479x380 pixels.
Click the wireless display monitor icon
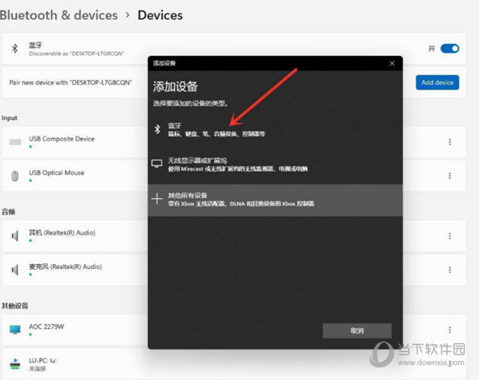click(156, 164)
